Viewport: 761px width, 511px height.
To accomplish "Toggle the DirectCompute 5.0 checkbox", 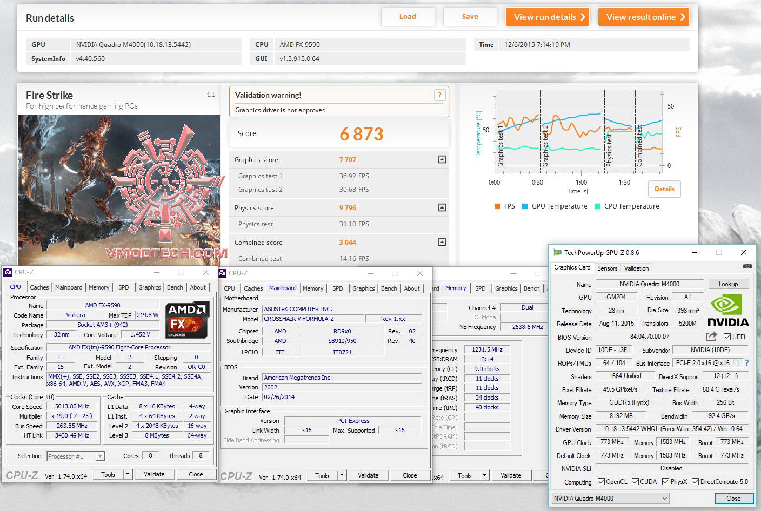I will (695, 482).
